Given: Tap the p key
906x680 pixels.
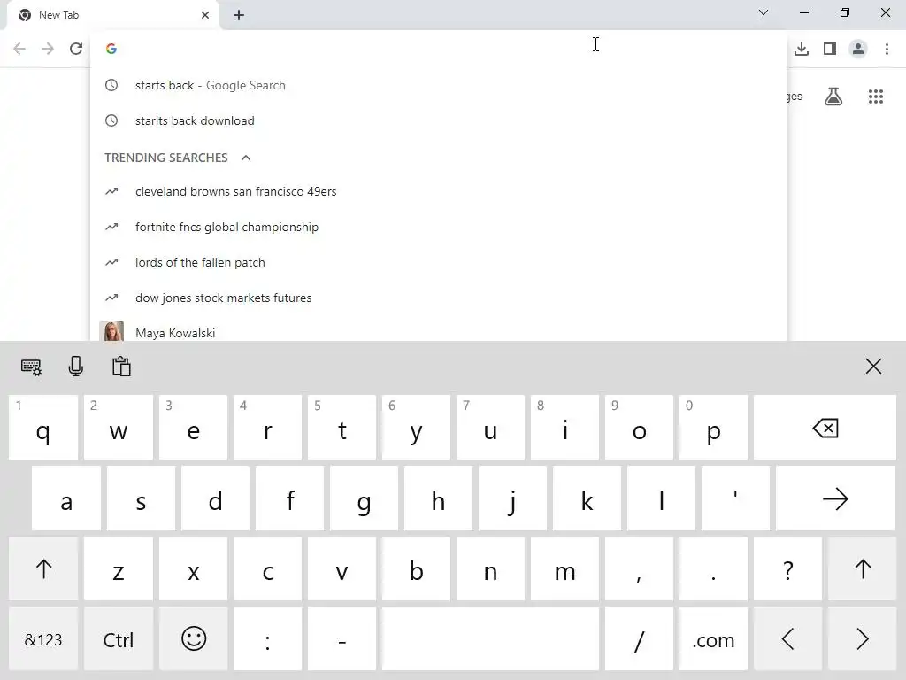Looking at the screenshot, I should (x=714, y=428).
